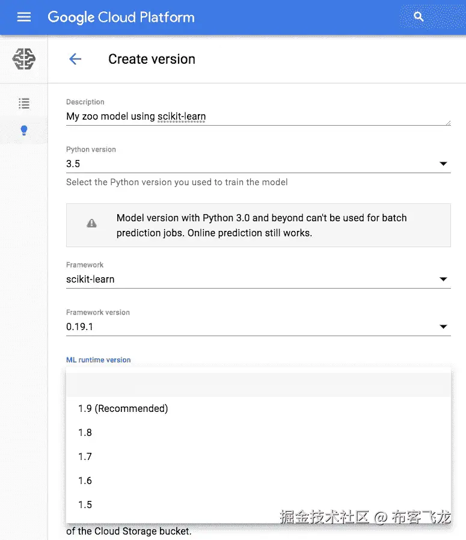This screenshot has height=540, width=466.
Task: Choose runtime version 1.5
Action: 85,505
